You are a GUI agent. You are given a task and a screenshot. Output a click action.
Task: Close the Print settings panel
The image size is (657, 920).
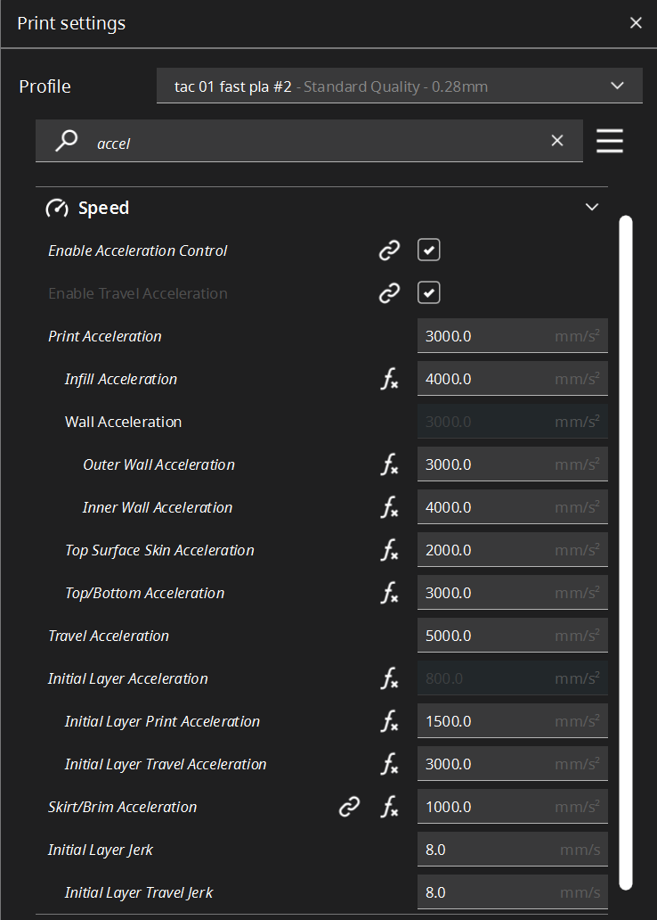point(636,23)
